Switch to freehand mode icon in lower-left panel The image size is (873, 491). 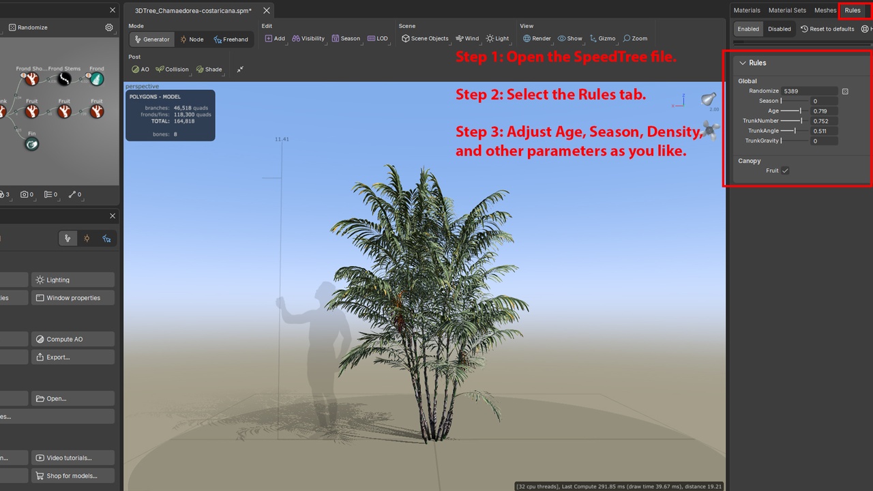pos(106,238)
